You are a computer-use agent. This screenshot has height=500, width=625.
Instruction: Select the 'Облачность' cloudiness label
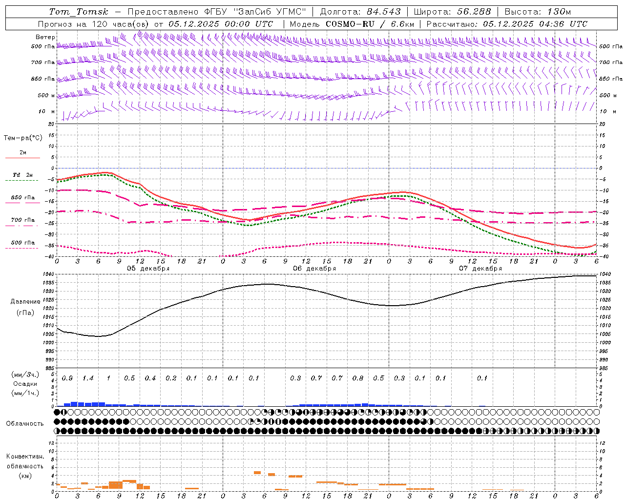coord(25,424)
